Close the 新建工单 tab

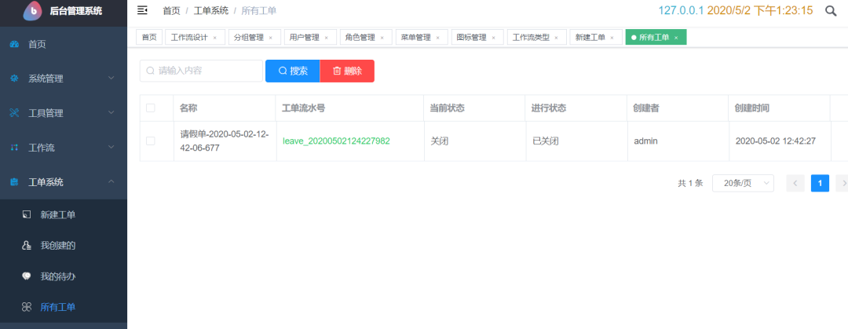tap(612, 38)
